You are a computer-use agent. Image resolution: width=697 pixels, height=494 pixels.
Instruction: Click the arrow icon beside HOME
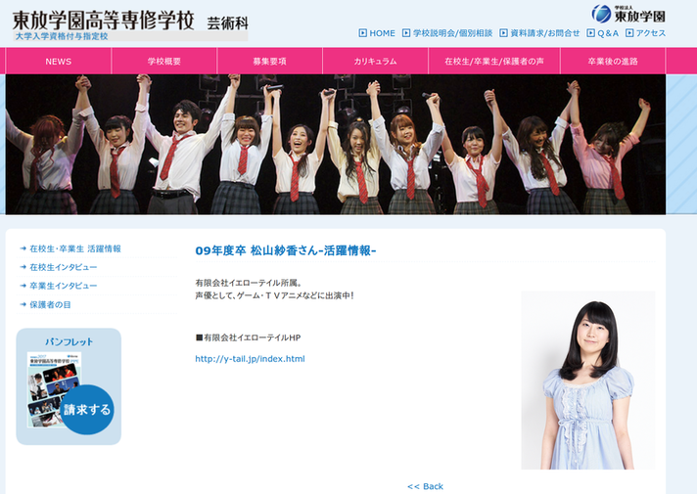click(363, 33)
